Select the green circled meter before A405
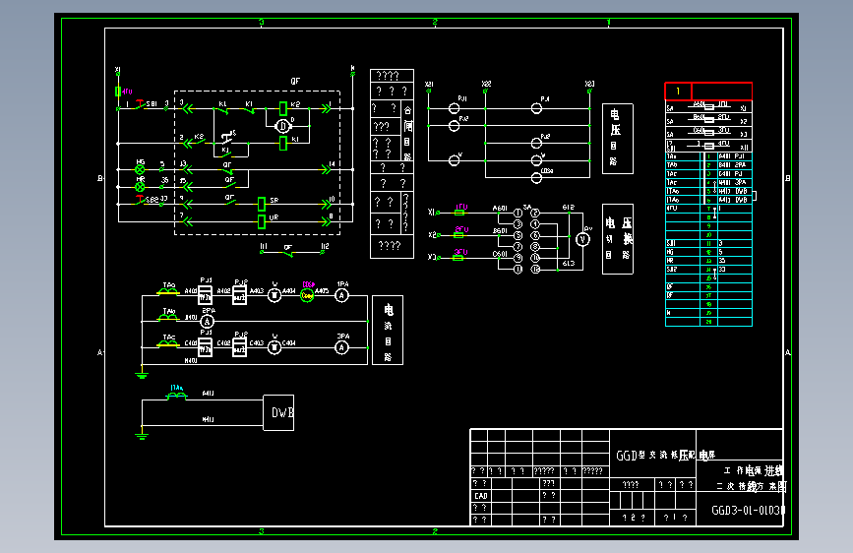The height and width of the screenshot is (553, 853). 307,295
